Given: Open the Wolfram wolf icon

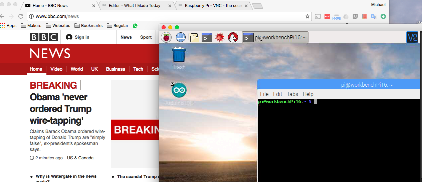Looking at the screenshot, I should point(233,37).
